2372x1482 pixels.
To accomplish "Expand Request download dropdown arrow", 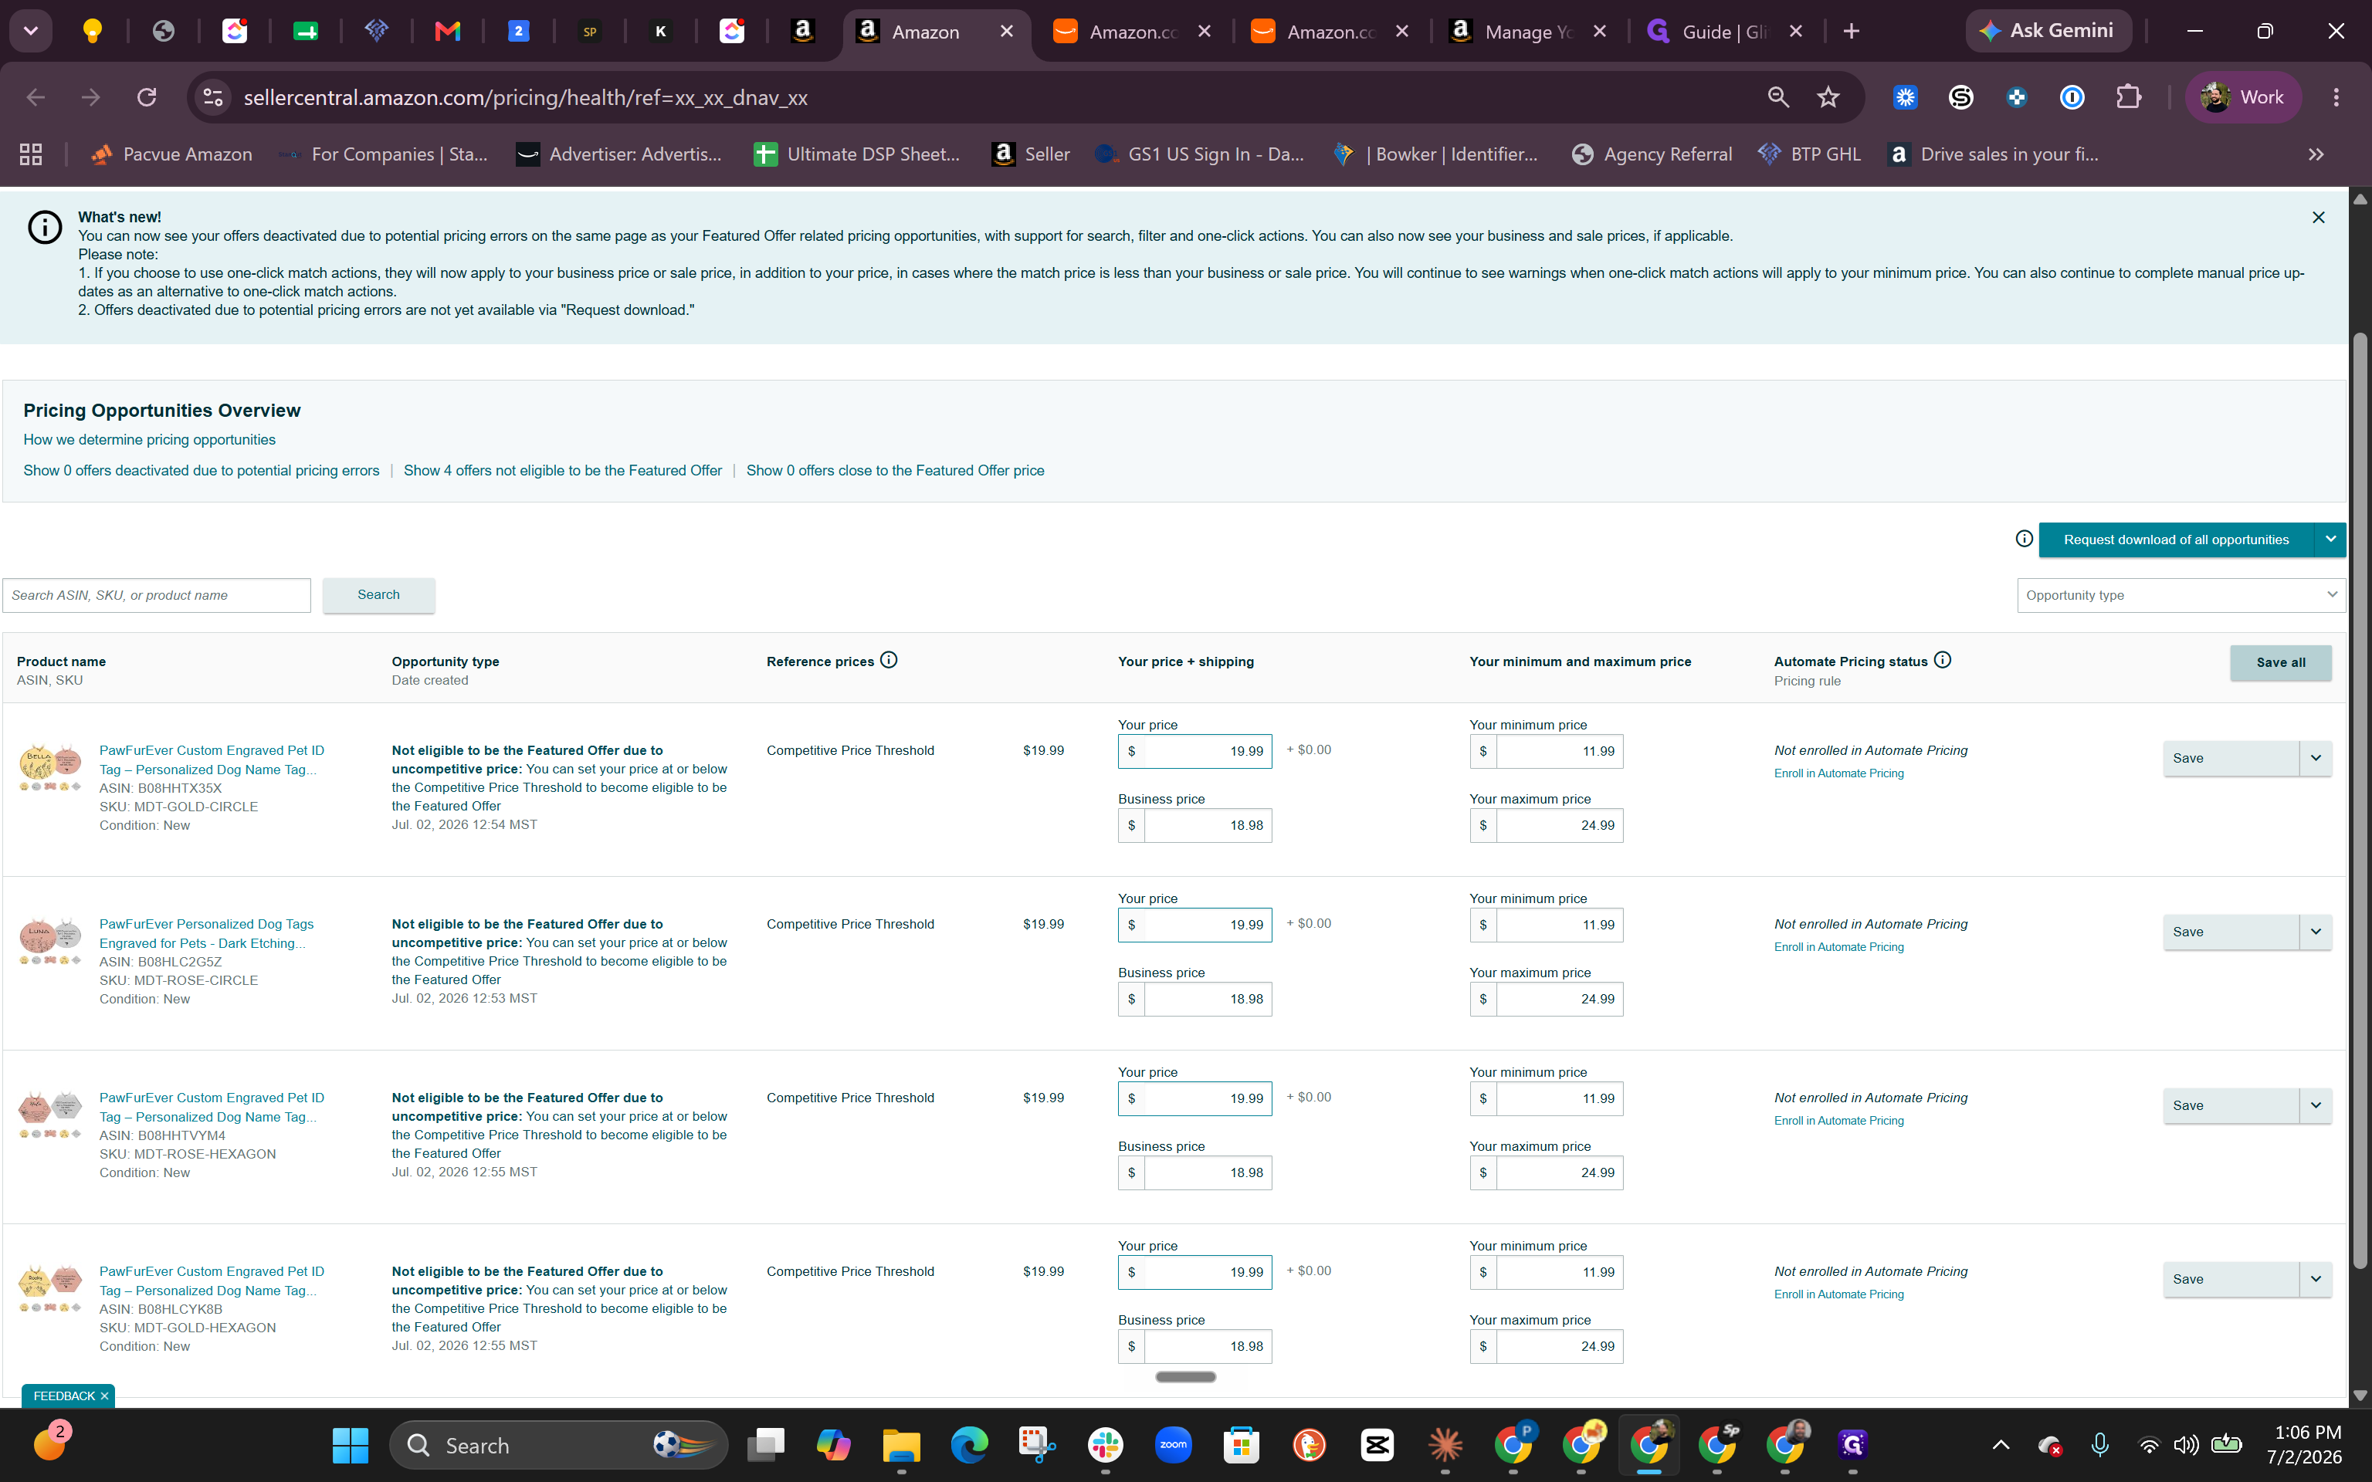I will [x=2331, y=540].
